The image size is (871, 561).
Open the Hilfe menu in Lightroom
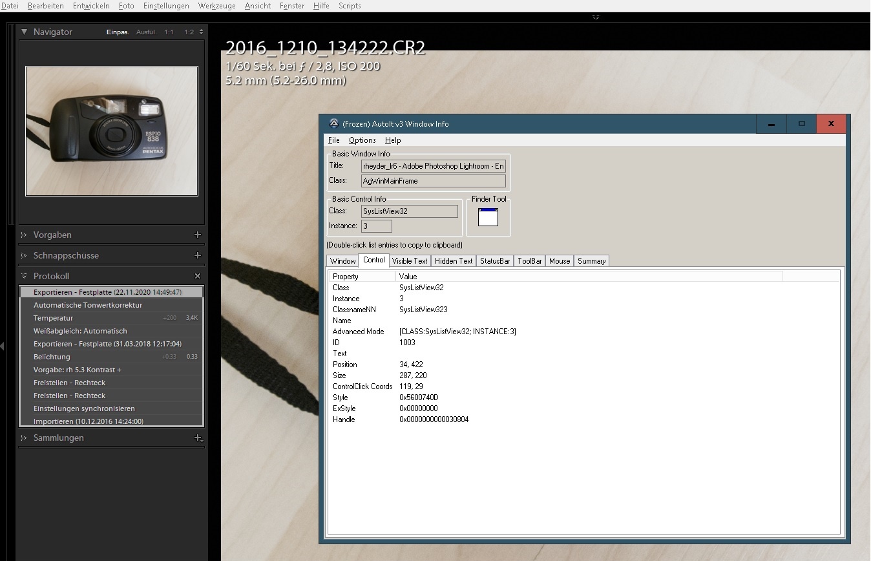coord(321,6)
